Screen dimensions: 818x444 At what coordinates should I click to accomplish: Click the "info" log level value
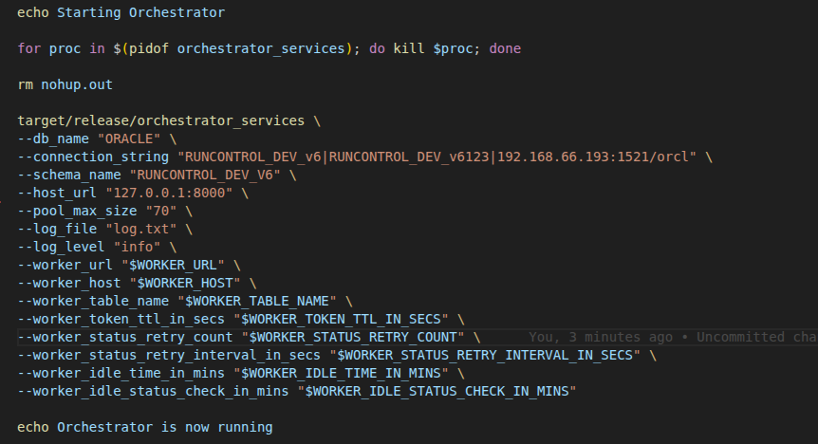pos(138,247)
